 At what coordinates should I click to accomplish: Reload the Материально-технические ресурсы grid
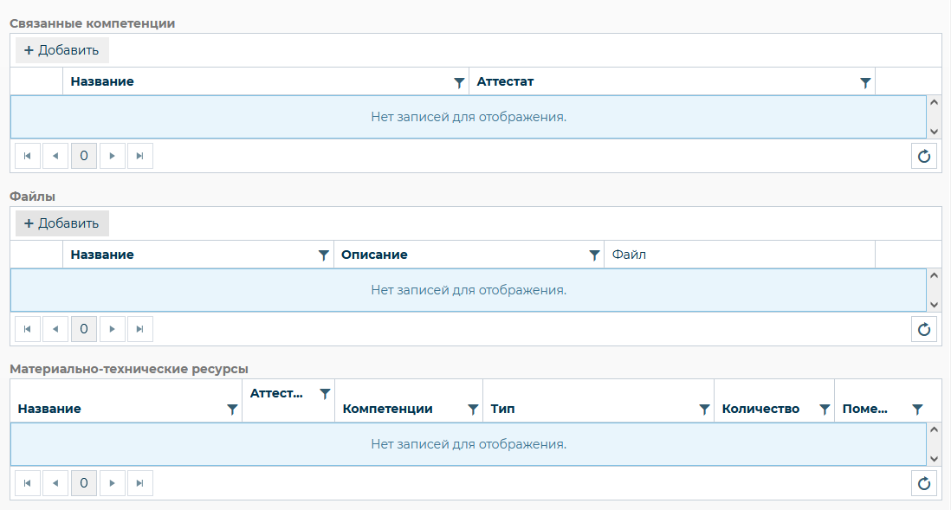click(924, 483)
